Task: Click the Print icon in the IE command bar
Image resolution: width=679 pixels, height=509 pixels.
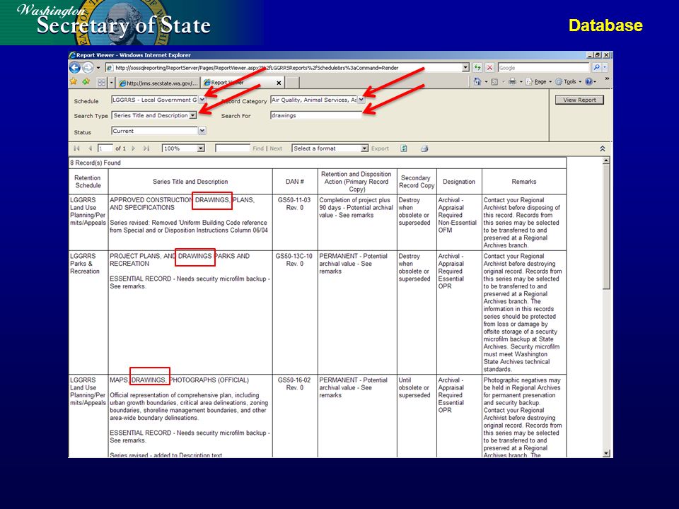Action: click(x=512, y=81)
